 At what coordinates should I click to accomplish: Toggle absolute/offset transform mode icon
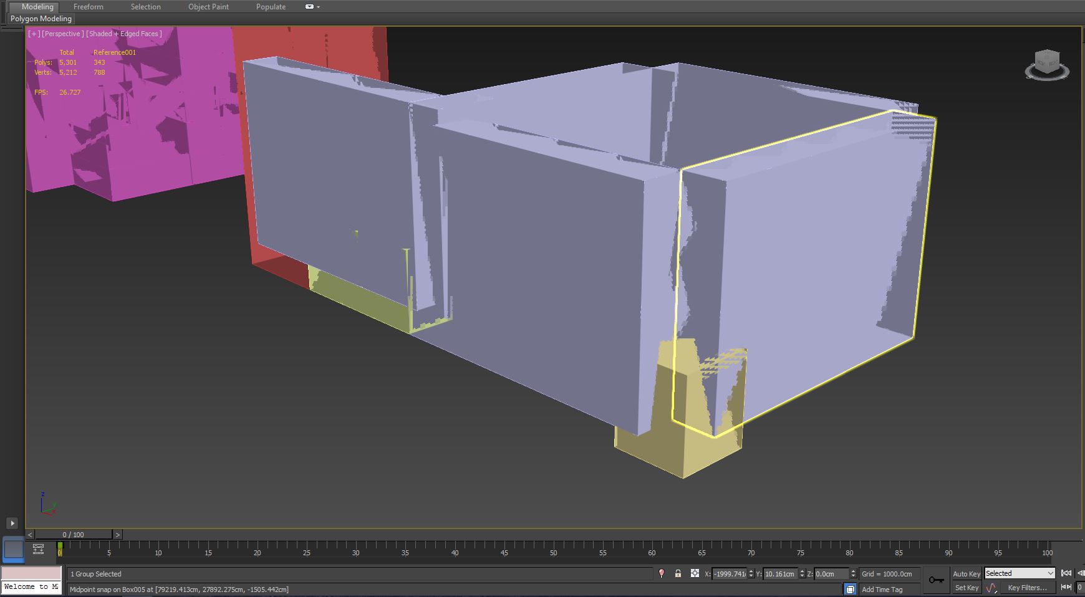[x=694, y=573]
